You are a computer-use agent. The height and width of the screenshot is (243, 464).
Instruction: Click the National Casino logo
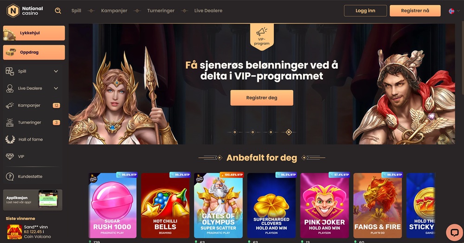pos(25,11)
